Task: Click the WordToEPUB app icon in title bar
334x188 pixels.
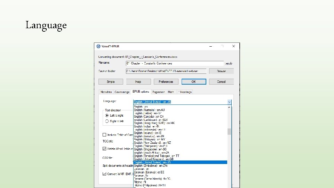Action: pos(98,46)
